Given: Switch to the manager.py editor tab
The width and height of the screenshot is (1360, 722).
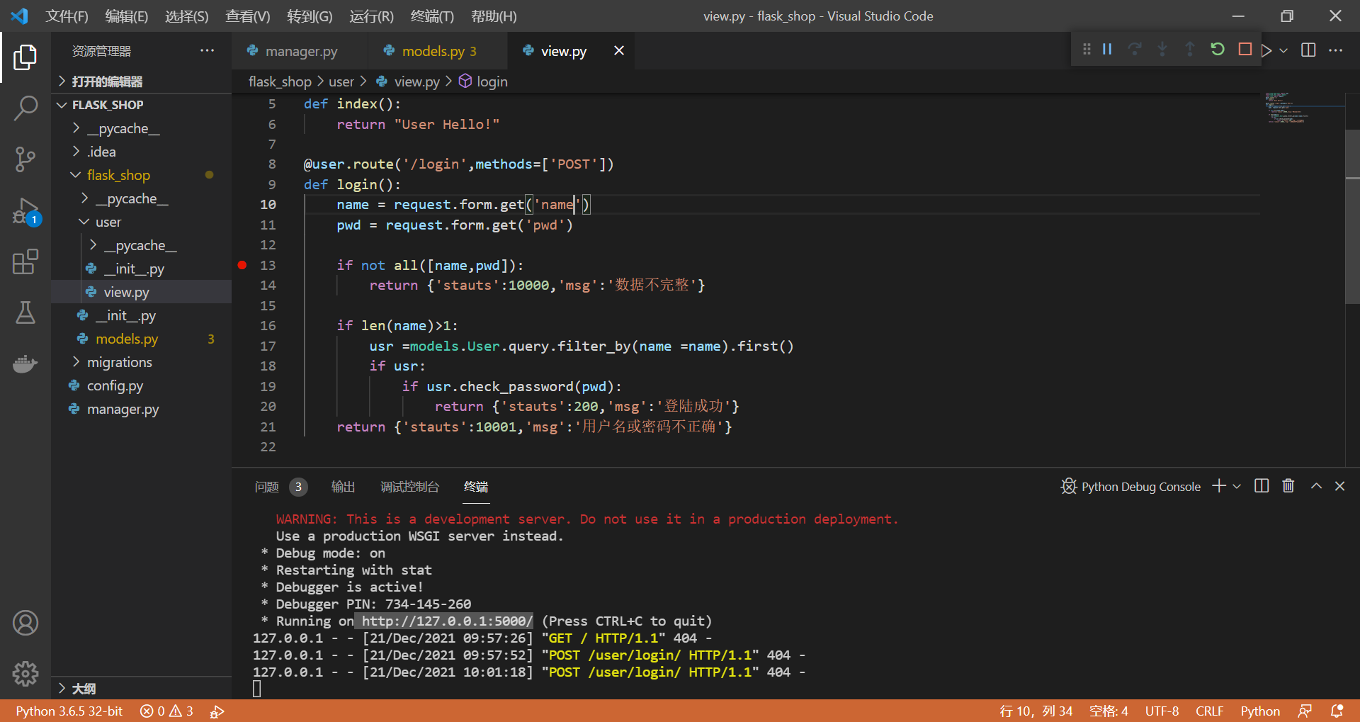Looking at the screenshot, I should [x=300, y=51].
